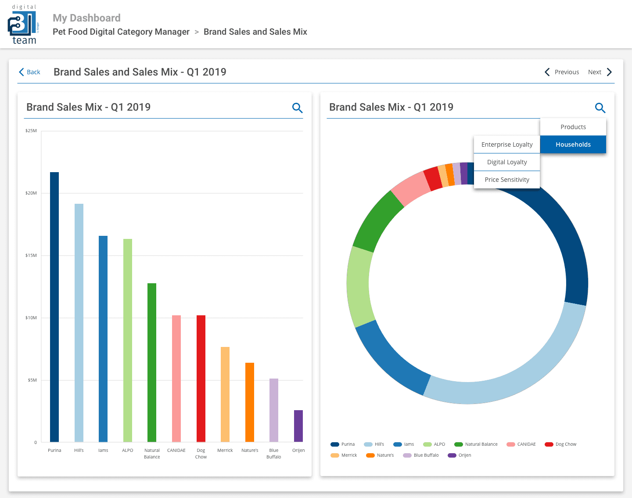Toggle Natural Balance series in donut legend
The width and height of the screenshot is (632, 498).
point(476,444)
